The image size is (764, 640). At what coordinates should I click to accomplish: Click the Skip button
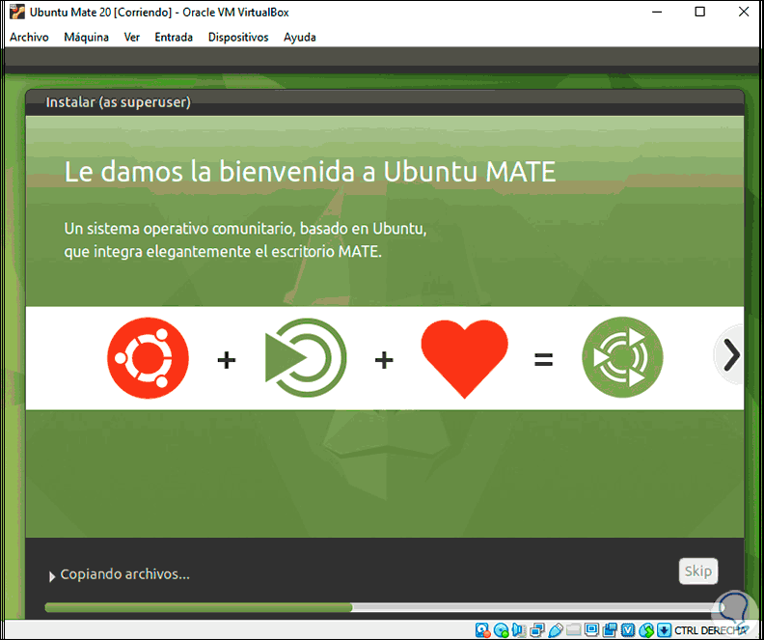pyautogui.click(x=698, y=570)
